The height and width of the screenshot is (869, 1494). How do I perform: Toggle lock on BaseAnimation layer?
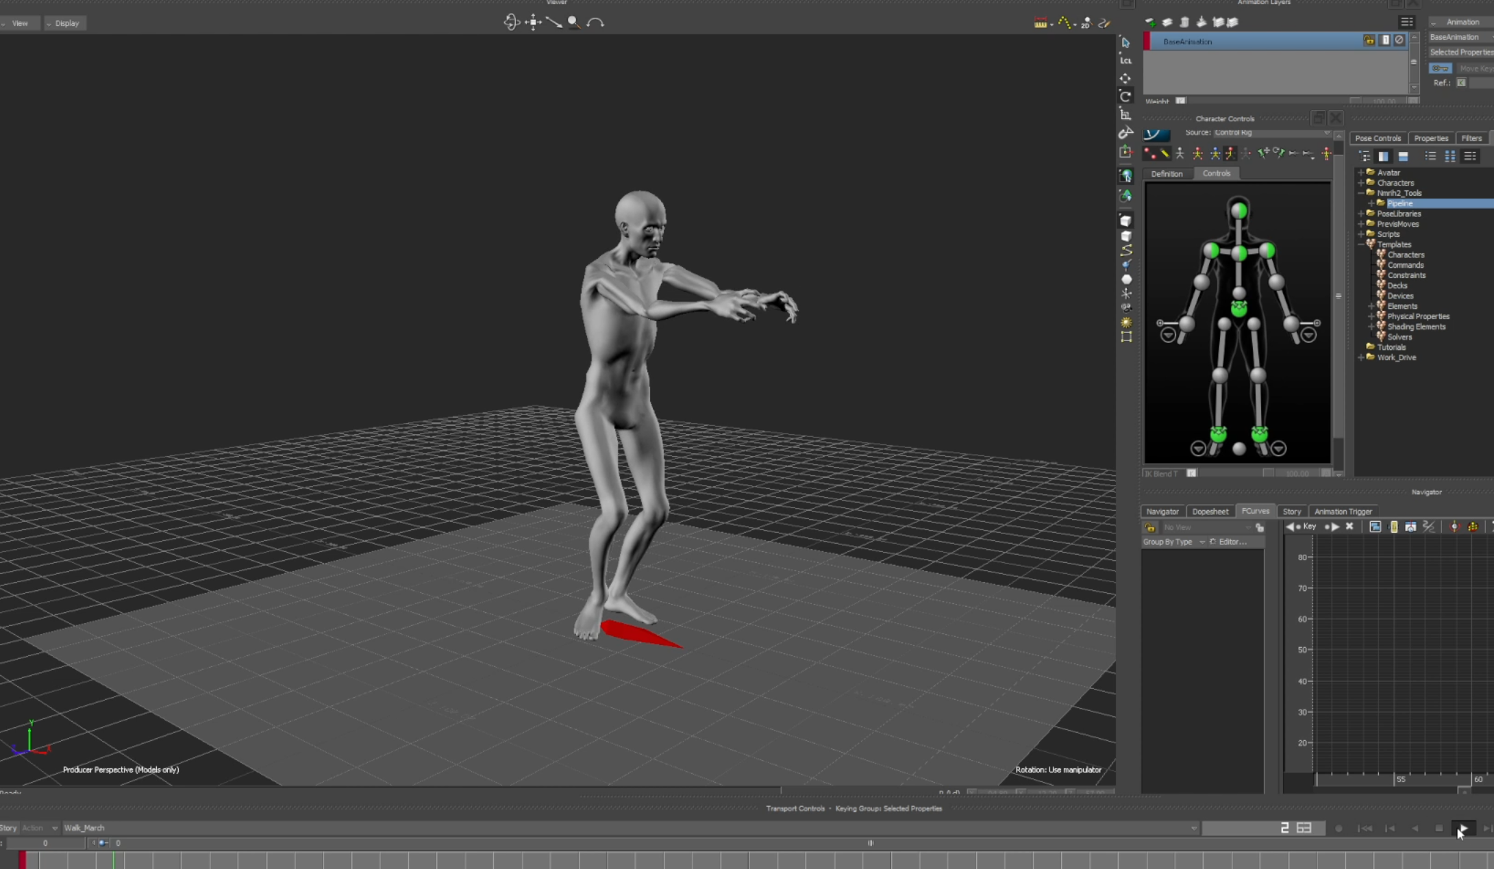[1369, 41]
